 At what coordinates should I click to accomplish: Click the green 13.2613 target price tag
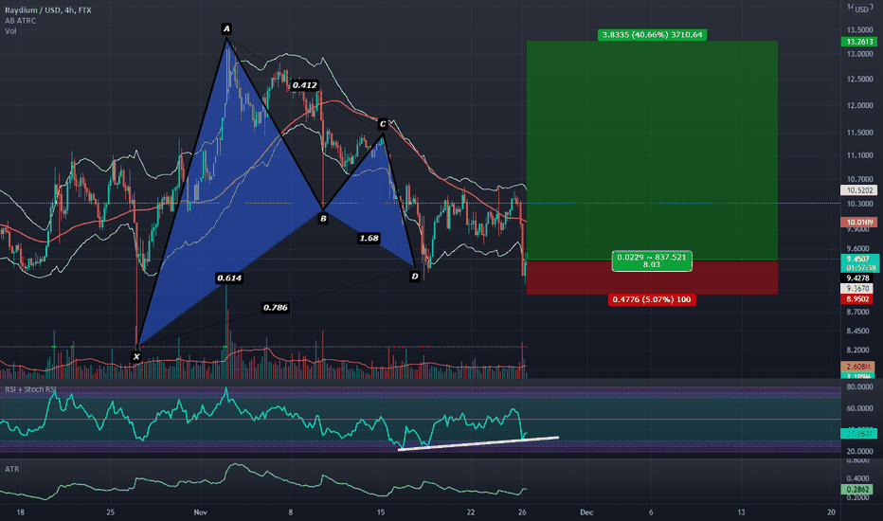click(859, 42)
